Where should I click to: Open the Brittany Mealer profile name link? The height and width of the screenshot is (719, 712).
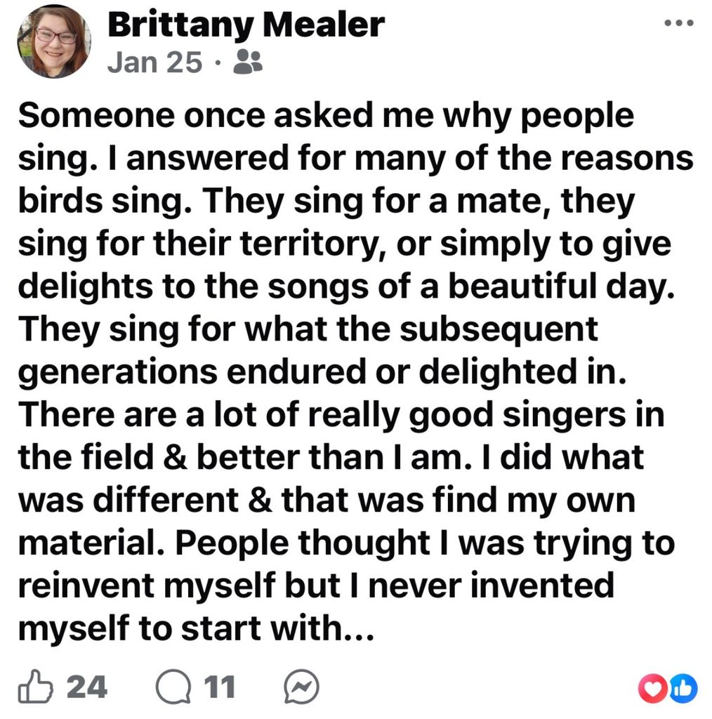pos(246,25)
